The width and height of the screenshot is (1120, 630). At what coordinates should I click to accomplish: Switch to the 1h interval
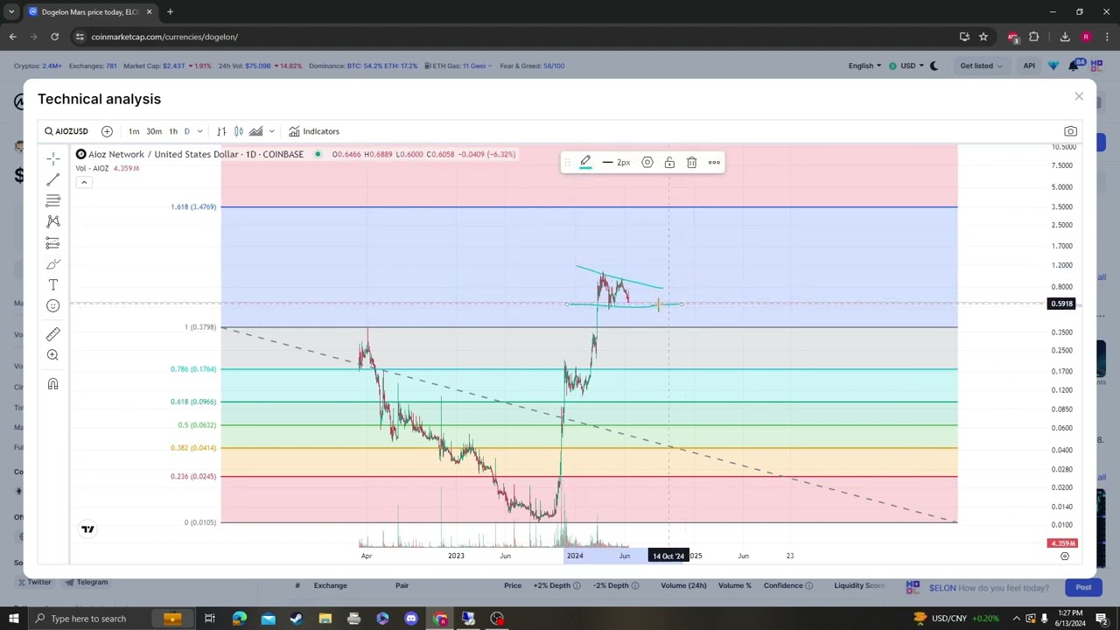click(x=173, y=131)
